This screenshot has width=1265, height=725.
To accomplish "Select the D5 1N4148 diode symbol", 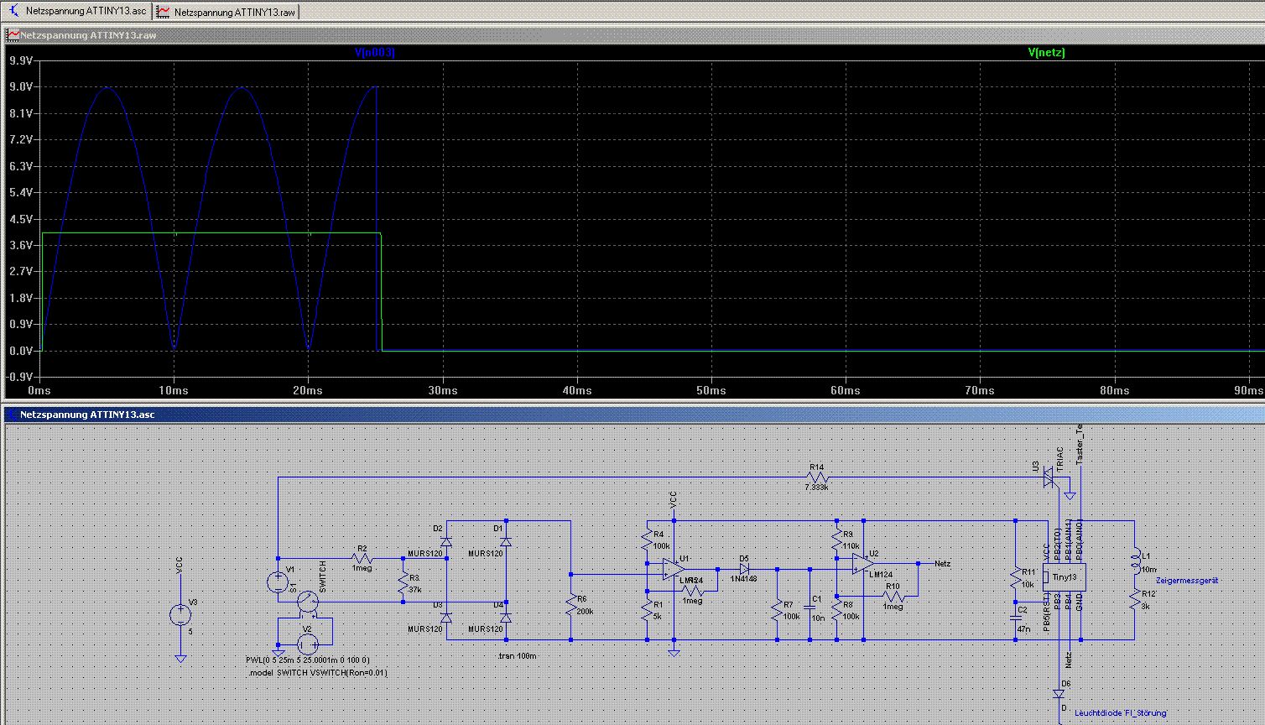I will (x=743, y=569).
